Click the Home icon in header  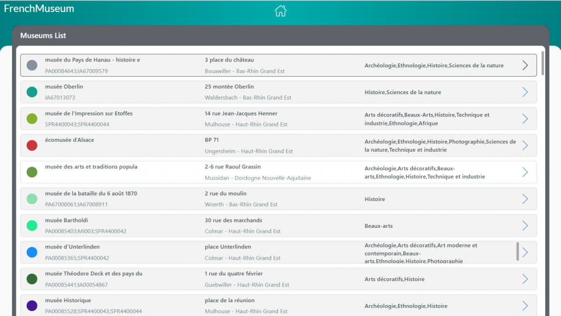[280, 11]
